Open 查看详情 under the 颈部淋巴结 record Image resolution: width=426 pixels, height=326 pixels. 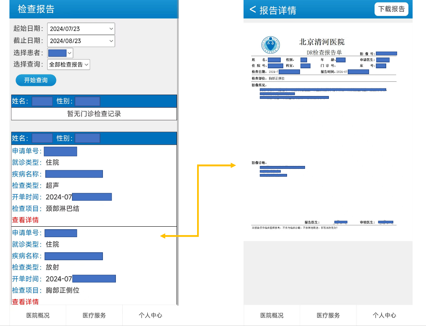[25, 220]
